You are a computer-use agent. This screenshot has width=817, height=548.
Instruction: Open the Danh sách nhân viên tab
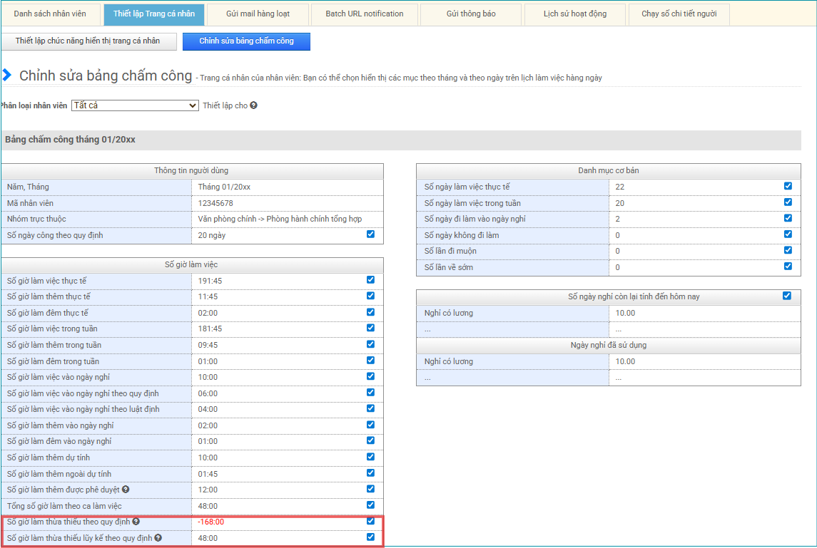(x=51, y=14)
